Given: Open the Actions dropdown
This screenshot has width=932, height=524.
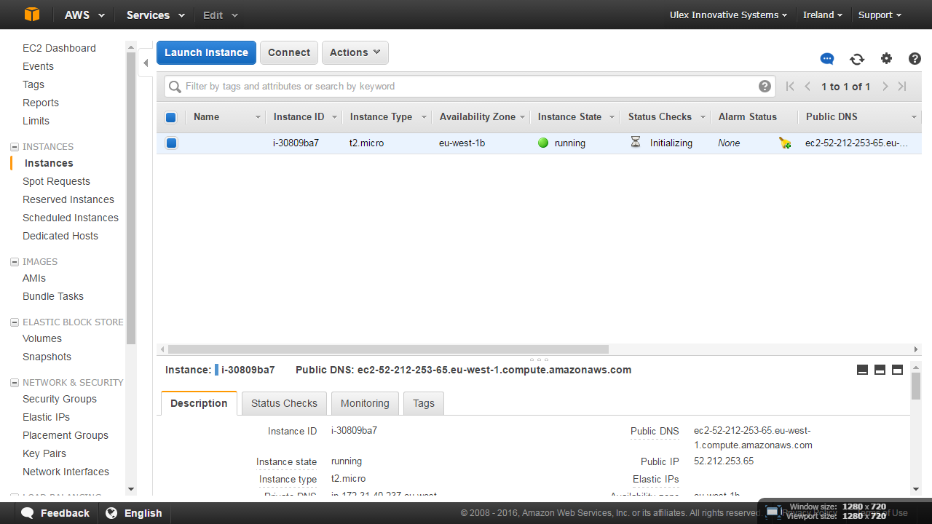Looking at the screenshot, I should [x=355, y=52].
